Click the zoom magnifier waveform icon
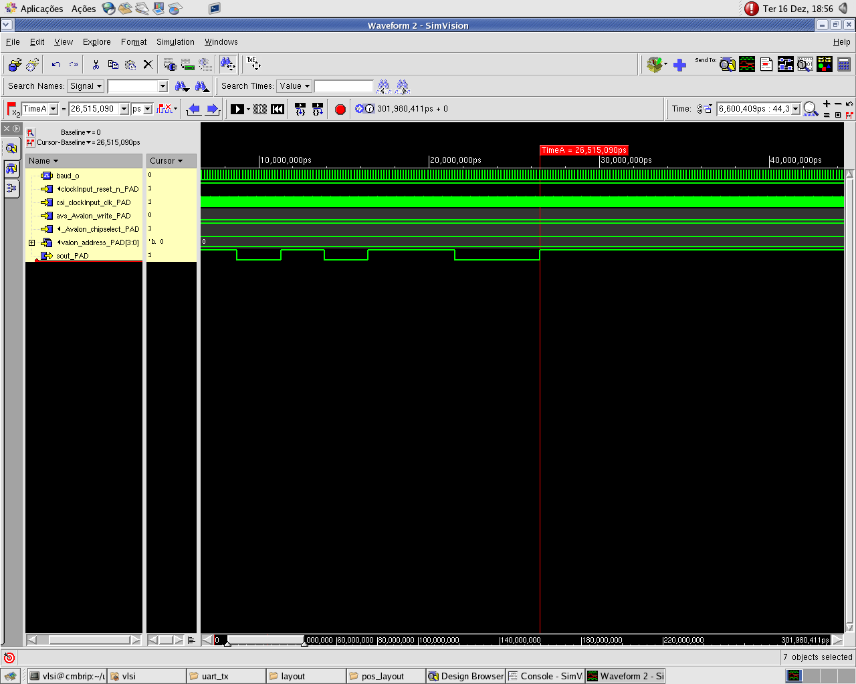This screenshot has height=684, width=856. pos(811,109)
